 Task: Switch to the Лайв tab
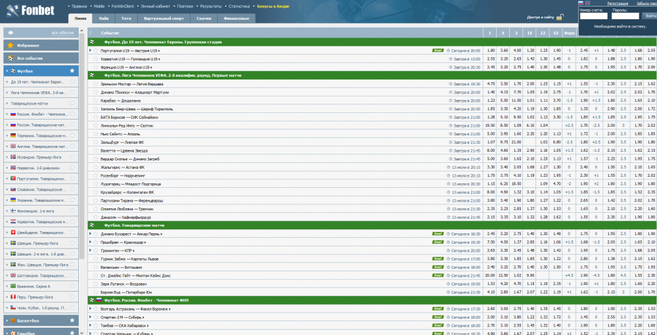click(x=104, y=18)
